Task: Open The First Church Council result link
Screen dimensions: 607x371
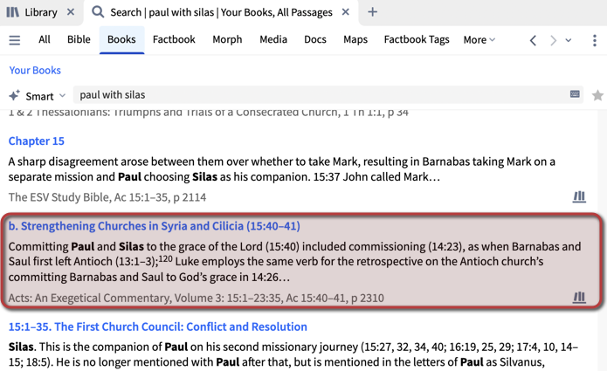Action: point(157,326)
